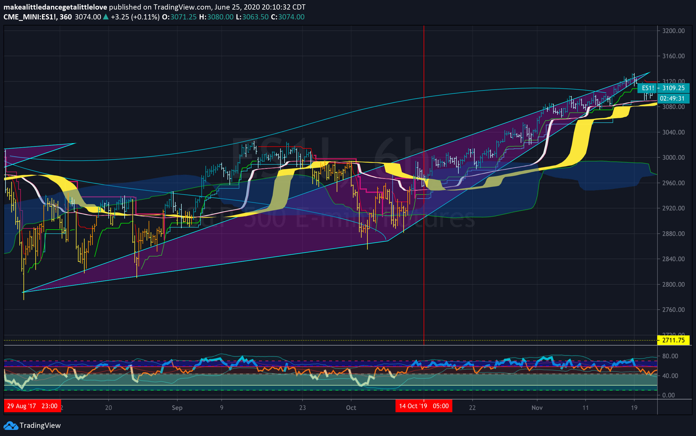
Task: Click the 02:49:31 bar countdown label
Action: 673,99
